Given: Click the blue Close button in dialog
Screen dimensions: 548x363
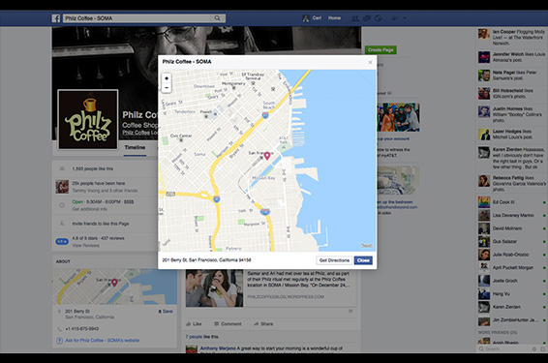Looking at the screenshot, I should tap(363, 260).
